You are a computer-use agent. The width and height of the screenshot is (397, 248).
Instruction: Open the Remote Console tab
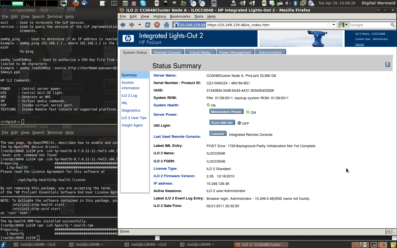tap(167, 52)
